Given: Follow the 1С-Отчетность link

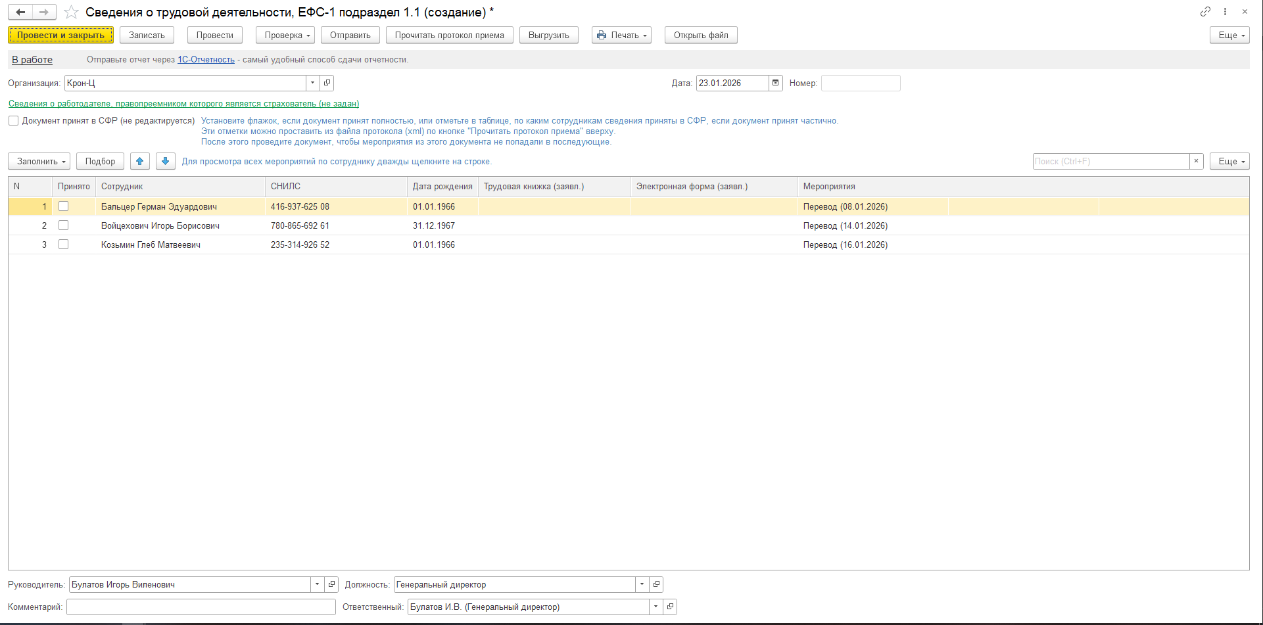Looking at the screenshot, I should click(206, 60).
